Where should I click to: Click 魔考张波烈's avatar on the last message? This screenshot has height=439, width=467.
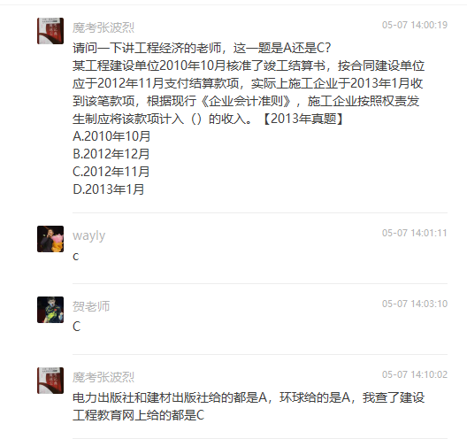[x=50, y=381]
